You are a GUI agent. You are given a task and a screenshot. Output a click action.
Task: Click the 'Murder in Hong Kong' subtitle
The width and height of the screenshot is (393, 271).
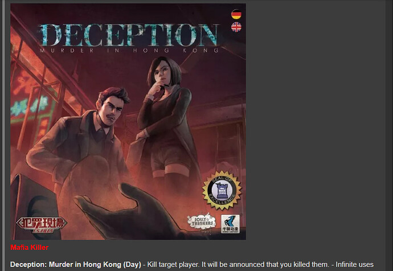click(129, 51)
